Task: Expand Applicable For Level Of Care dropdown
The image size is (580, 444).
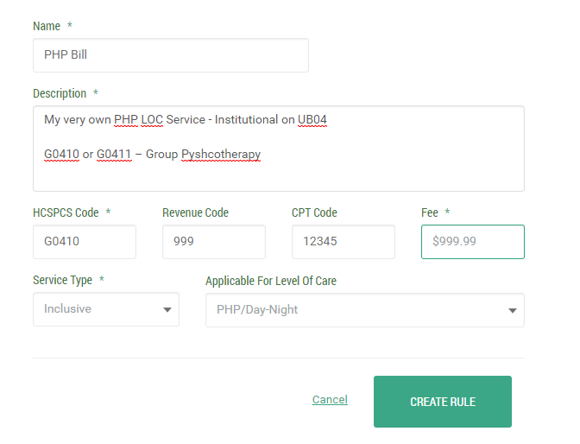Action: (x=365, y=310)
